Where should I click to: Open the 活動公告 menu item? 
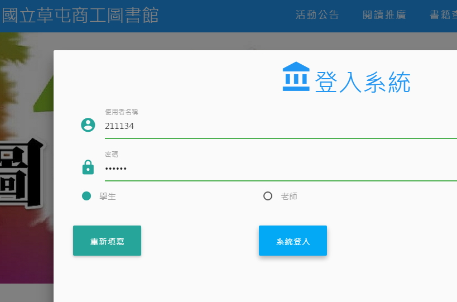[x=317, y=15]
